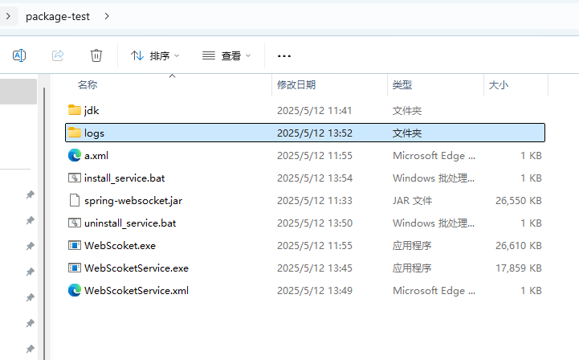Sort by 大小 column header
Viewport: 579px width, 360px height.
tap(499, 85)
